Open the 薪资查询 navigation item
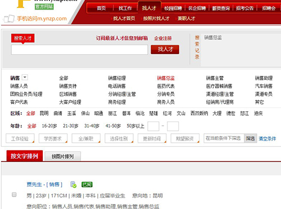The image size is (281, 209). tap(221, 8)
